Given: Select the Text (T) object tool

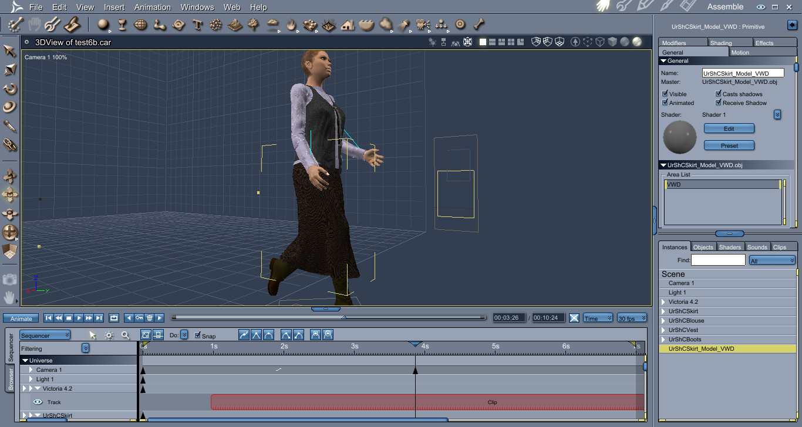Looking at the screenshot, I should [197, 25].
